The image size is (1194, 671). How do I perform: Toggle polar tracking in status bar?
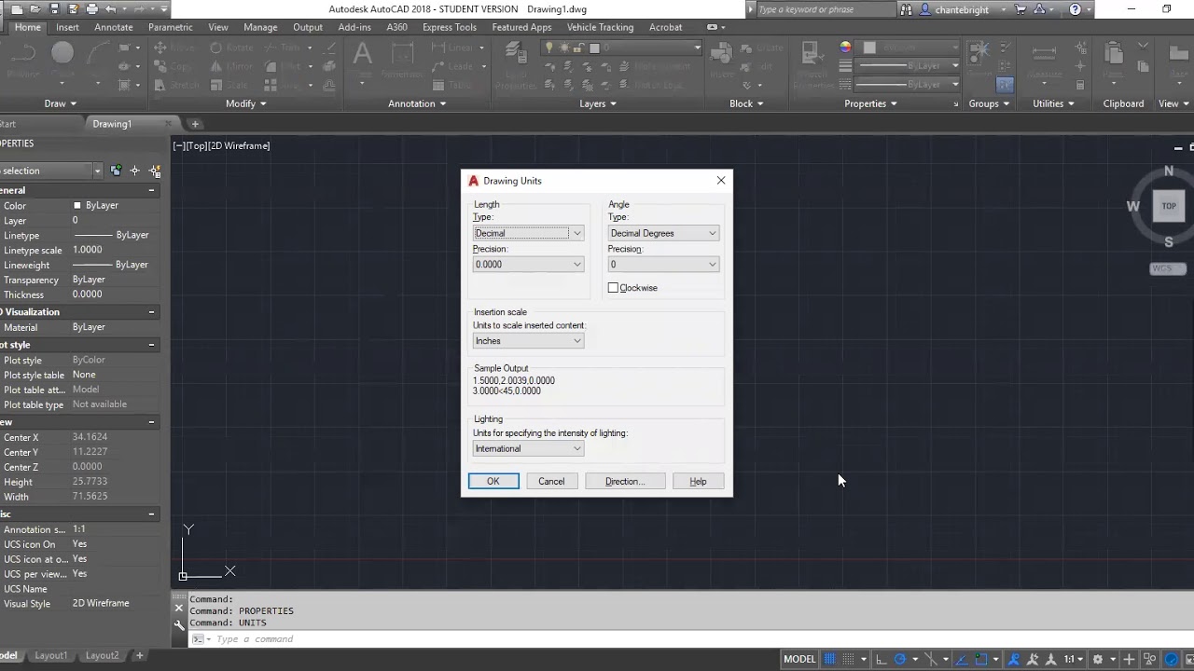click(x=900, y=659)
